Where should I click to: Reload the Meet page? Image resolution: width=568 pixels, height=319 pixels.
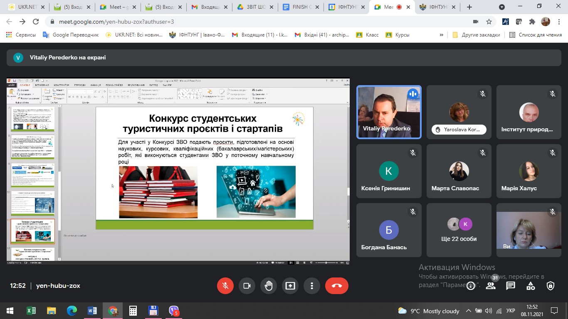pos(36,22)
